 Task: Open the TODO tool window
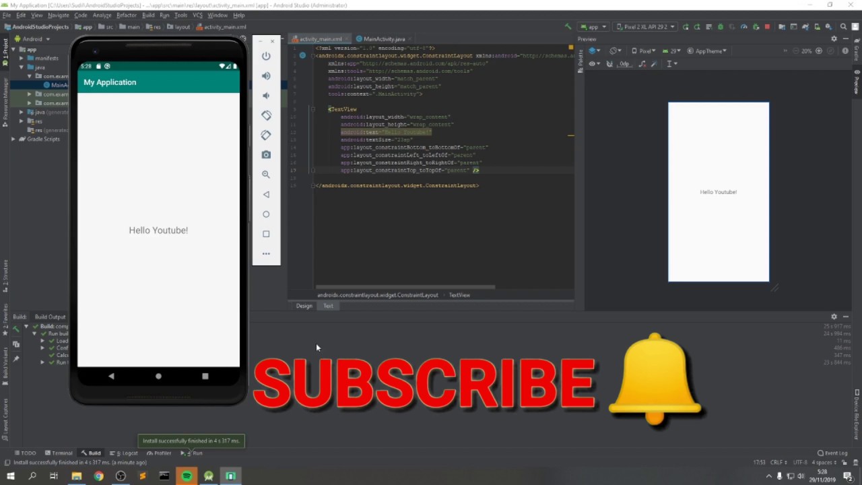click(25, 453)
